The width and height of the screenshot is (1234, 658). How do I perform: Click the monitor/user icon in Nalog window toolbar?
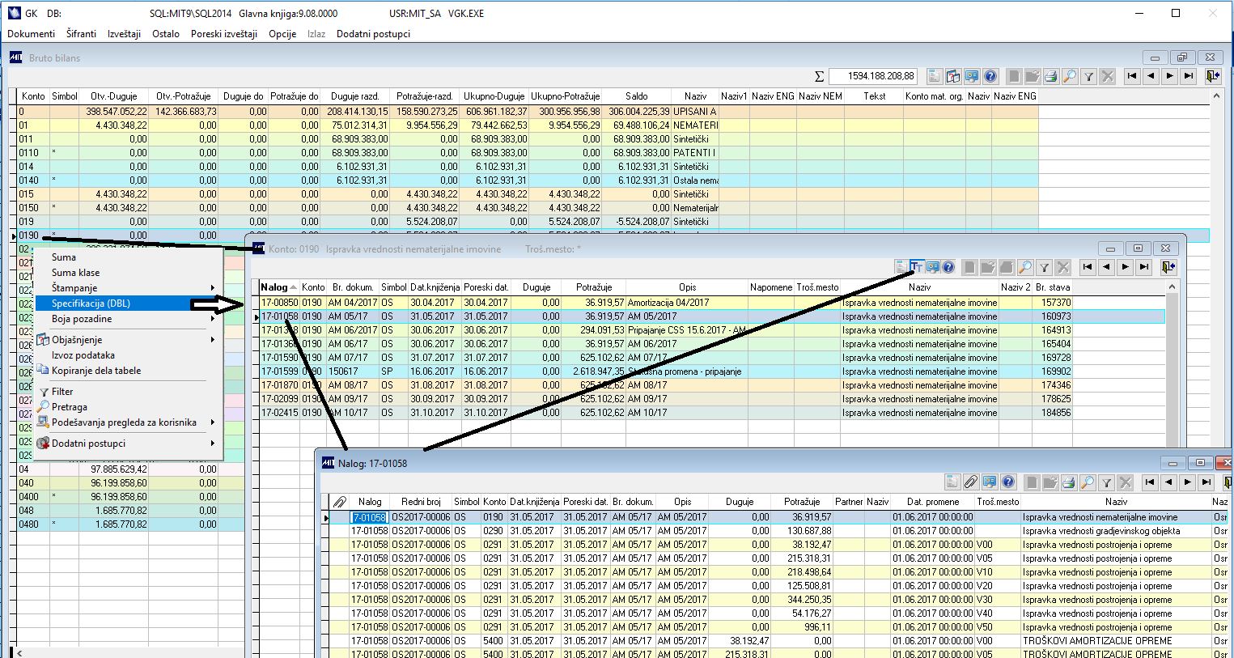click(990, 482)
